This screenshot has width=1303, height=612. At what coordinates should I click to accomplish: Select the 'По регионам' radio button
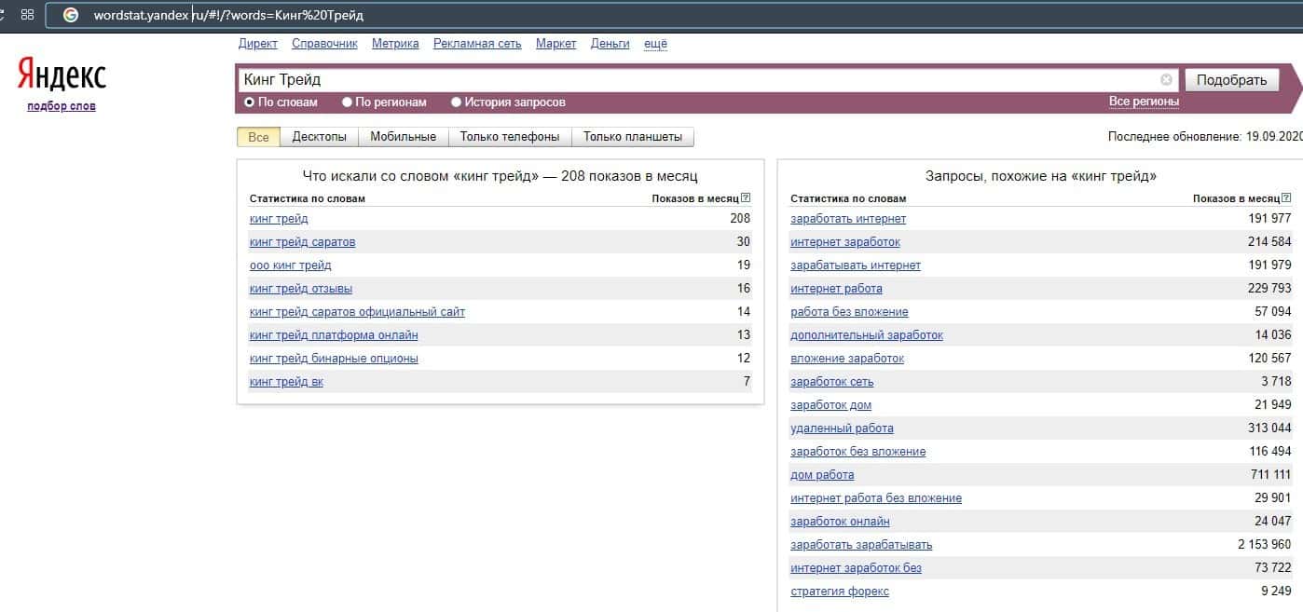(x=347, y=102)
